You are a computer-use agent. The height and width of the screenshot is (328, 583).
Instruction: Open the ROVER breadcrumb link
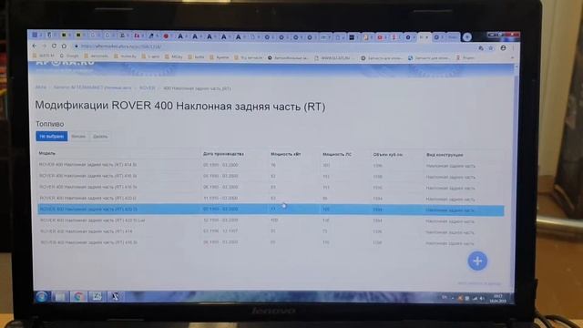point(148,88)
